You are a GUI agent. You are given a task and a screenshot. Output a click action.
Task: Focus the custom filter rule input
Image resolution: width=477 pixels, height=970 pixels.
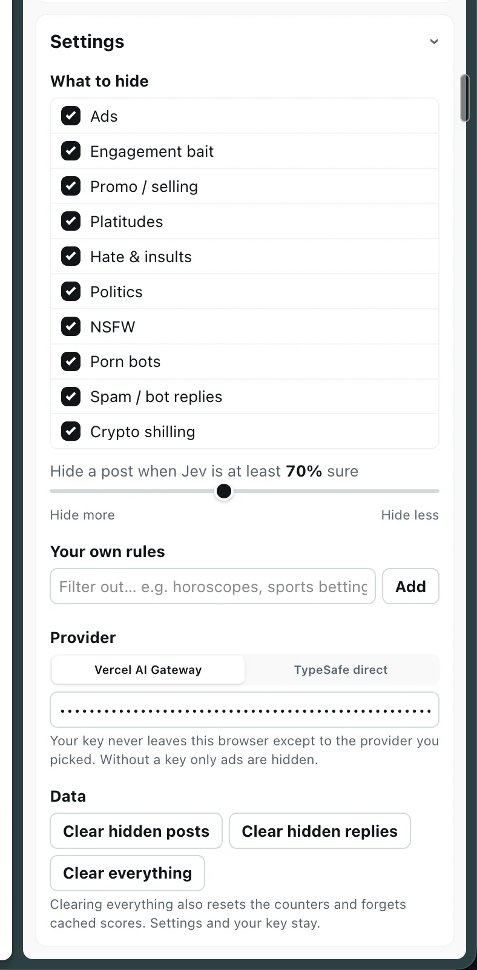[x=213, y=586]
